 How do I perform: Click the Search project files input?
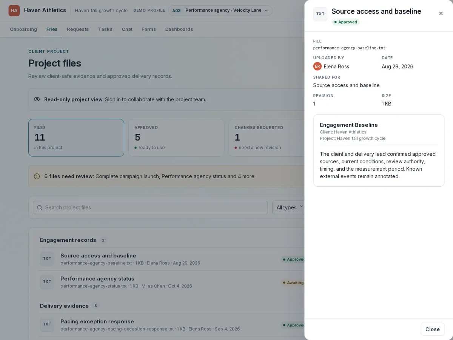150,207
